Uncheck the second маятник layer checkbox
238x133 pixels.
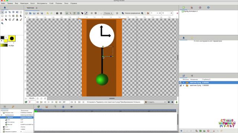pyautogui.click(x=181, y=85)
